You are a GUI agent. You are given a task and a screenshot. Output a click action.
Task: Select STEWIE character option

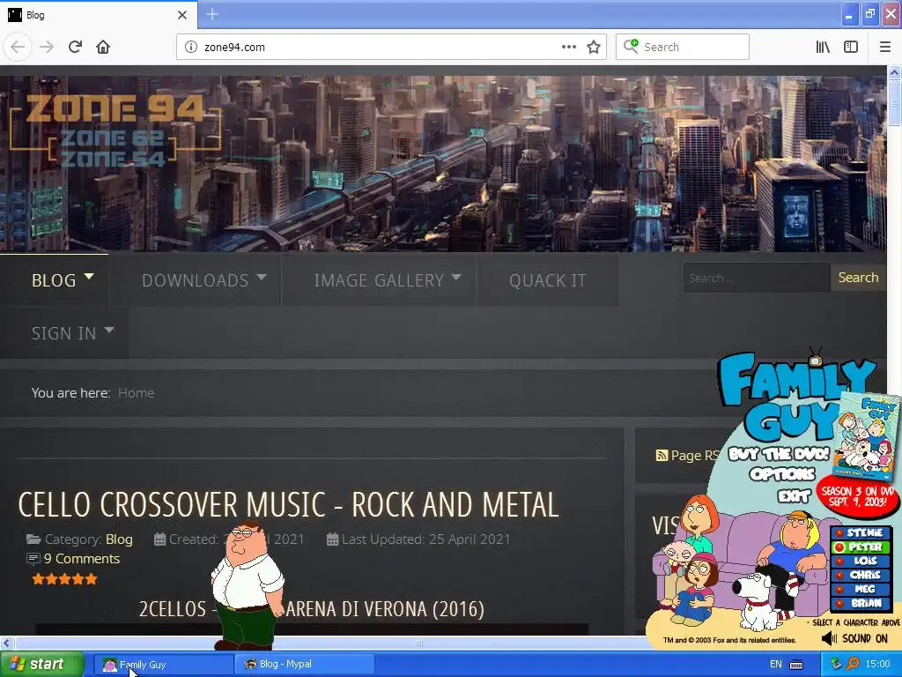[x=860, y=532]
